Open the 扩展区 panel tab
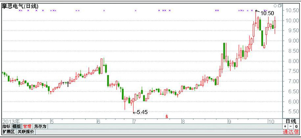This screenshot has height=138, width=301. click(9, 132)
